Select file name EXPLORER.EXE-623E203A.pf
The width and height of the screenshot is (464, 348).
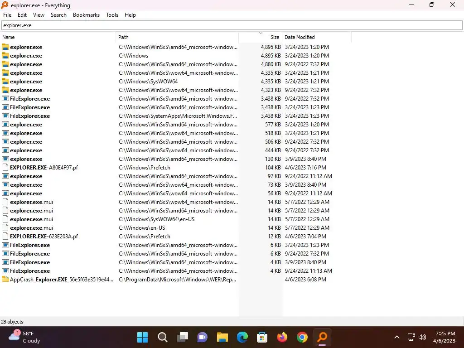coord(44,237)
